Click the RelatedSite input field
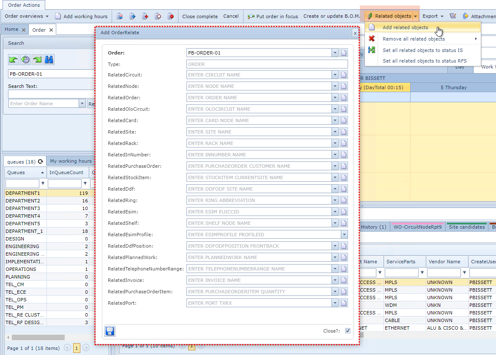The height and width of the screenshot is (355, 496). pyautogui.click(x=259, y=132)
